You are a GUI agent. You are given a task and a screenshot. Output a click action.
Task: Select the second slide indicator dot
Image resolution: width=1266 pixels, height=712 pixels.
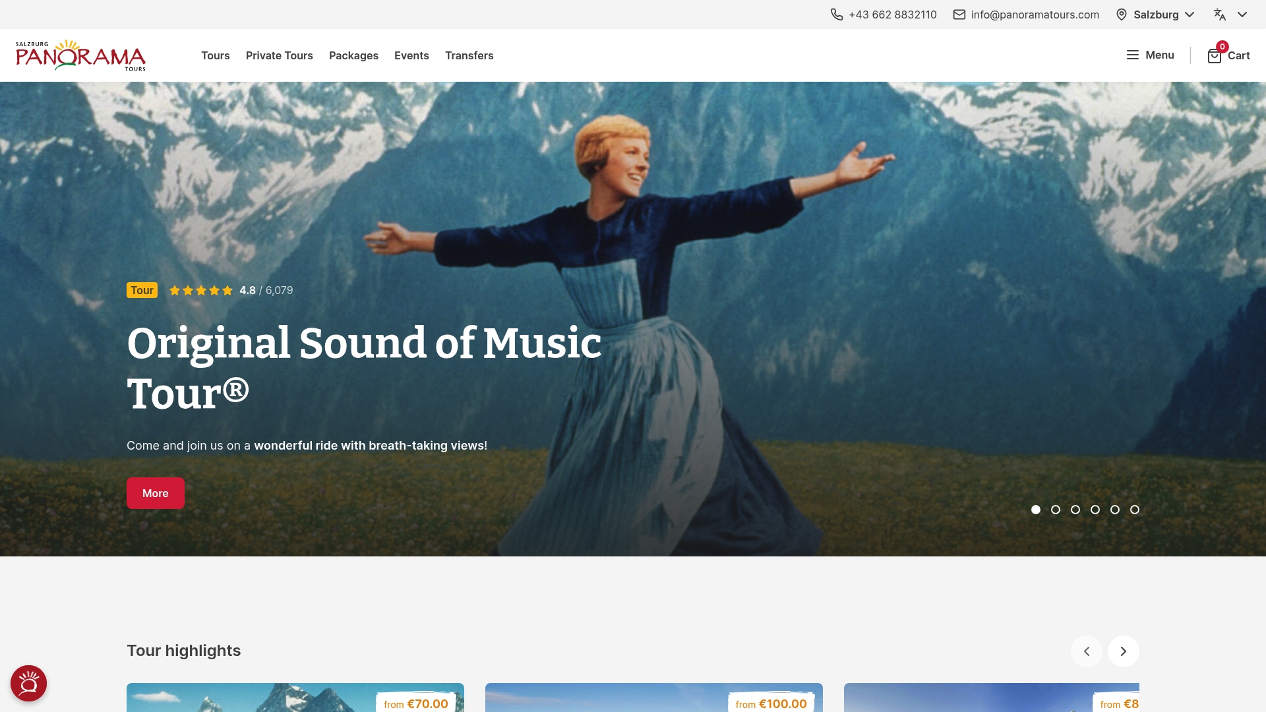1056,510
